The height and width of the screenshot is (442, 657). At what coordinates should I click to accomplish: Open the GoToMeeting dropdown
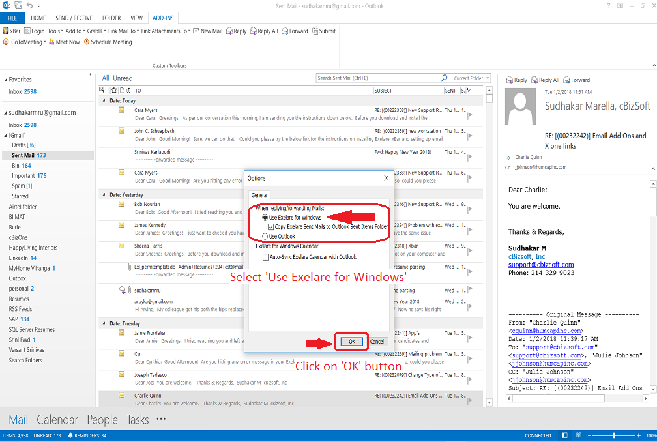[25, 42]
